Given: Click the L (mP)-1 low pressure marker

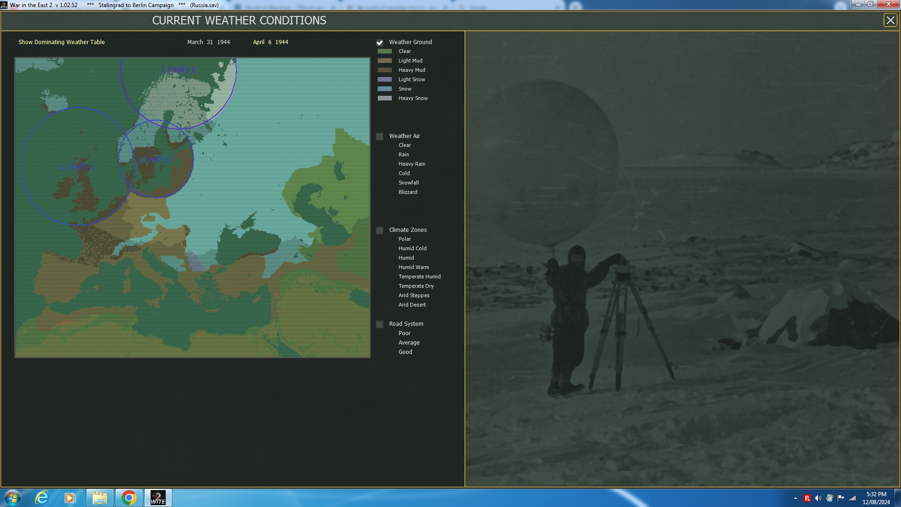Looking at the screenshot, I should 77,167.
